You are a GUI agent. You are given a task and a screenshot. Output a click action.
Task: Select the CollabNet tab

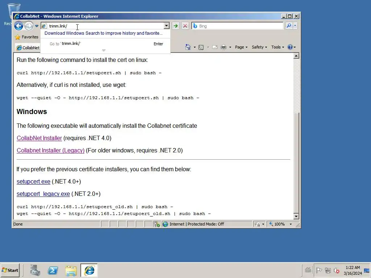click(28, 48)
